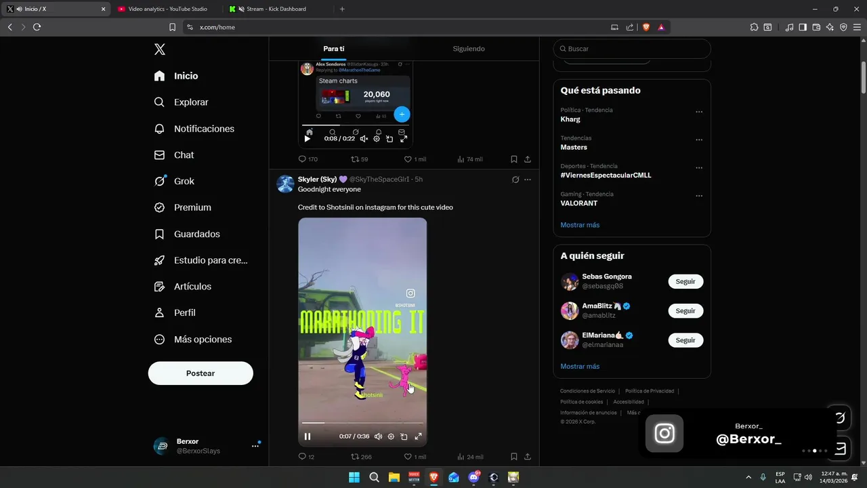867x488 pixels.
Task: Play the Steam charts video
Action: pos(308,139)
